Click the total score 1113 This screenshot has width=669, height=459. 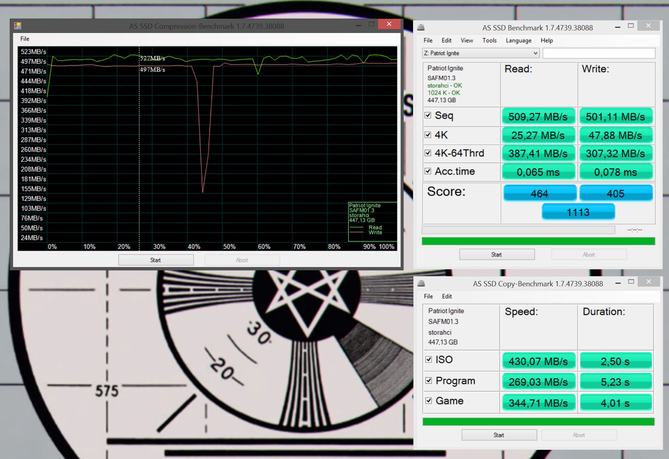click(578, 212)
